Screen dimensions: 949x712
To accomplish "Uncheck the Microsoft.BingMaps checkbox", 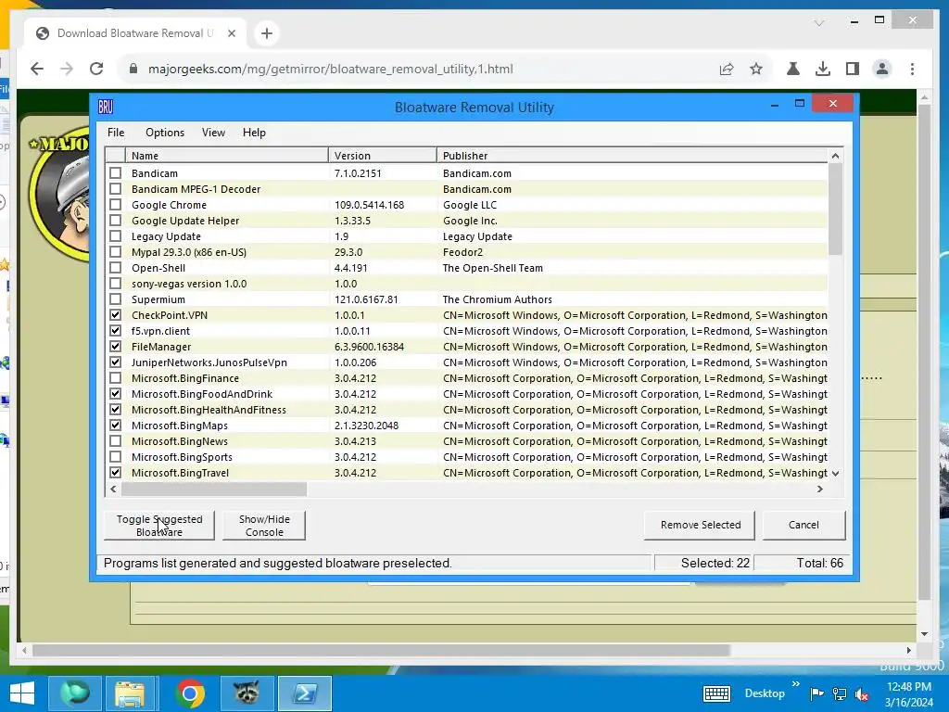I will pos(115,425).
